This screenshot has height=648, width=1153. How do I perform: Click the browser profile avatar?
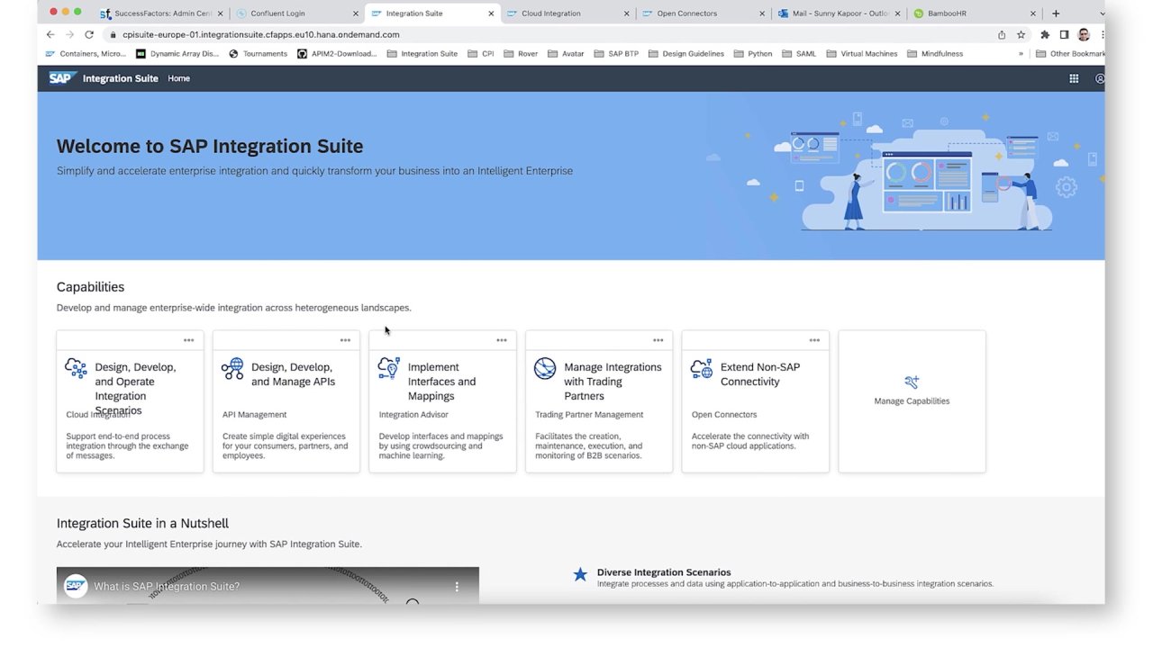point(1084,34)
